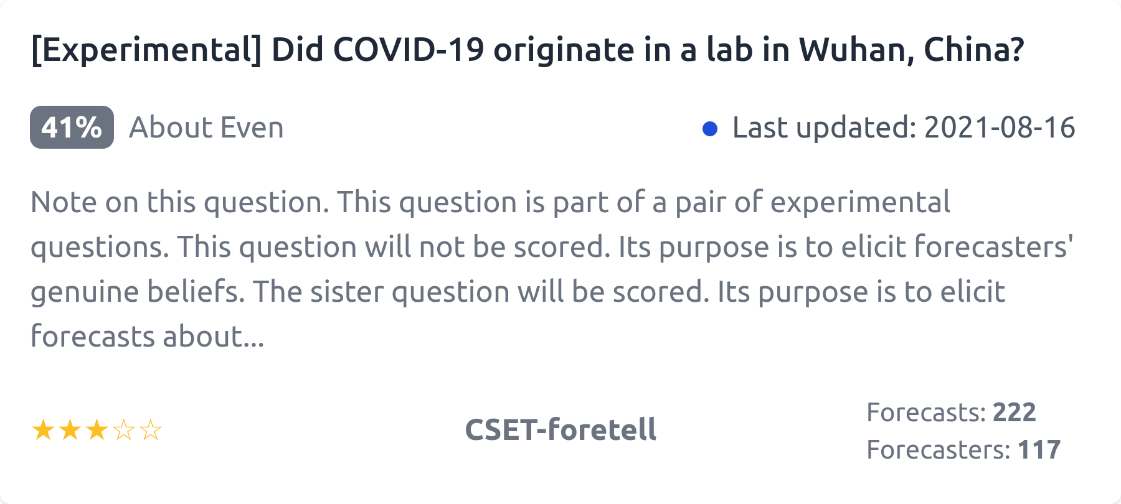
Task: Click the "genuine beliefs" line of the description
Action: (x=137, y=292)
